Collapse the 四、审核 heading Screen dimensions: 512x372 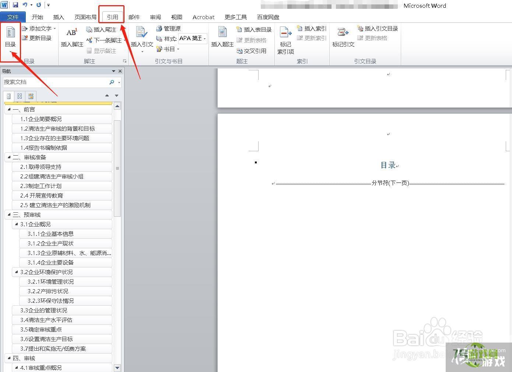pyautogui.click(x=9, y=358)
